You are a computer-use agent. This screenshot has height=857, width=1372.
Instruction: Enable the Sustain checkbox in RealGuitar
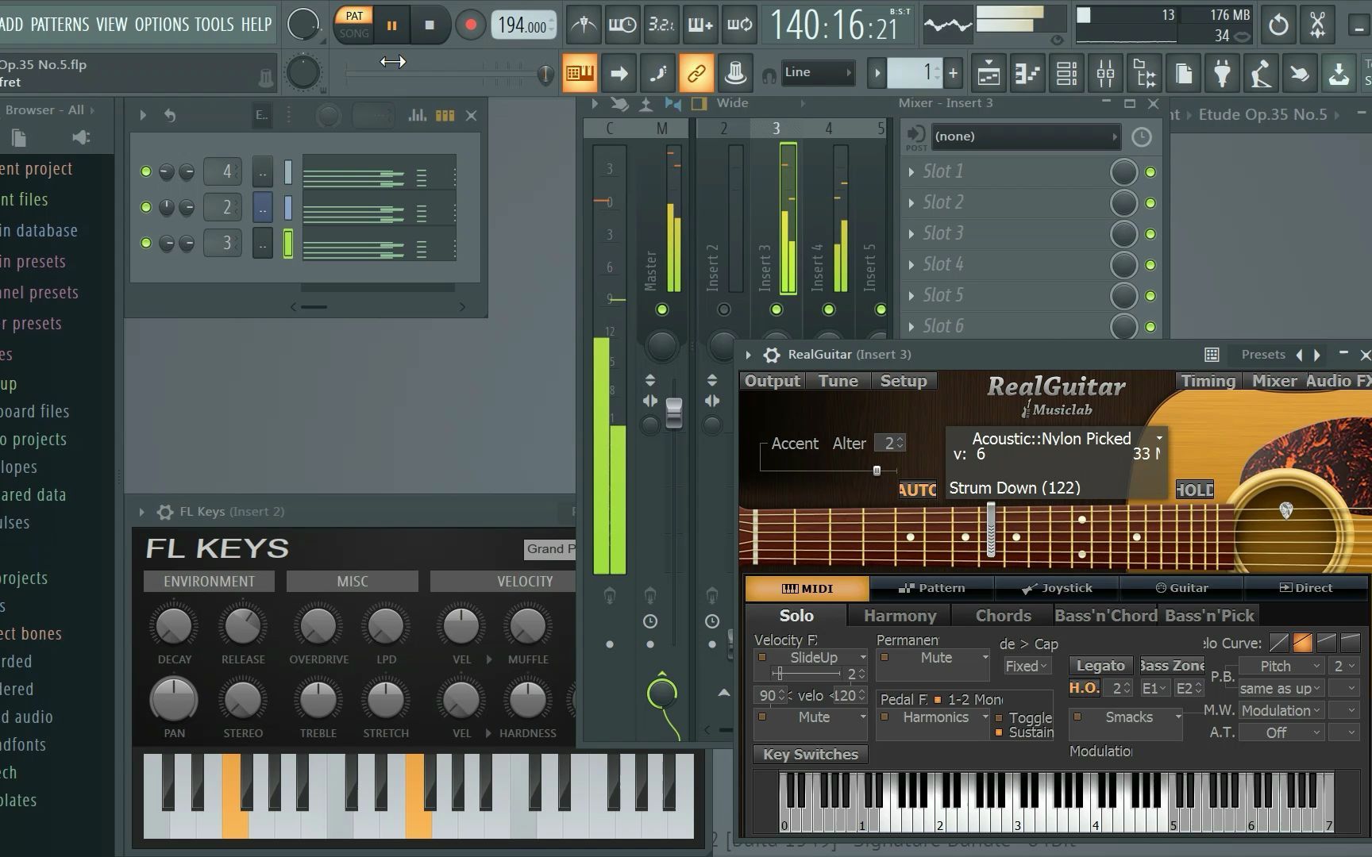click(x=999, y=732)
